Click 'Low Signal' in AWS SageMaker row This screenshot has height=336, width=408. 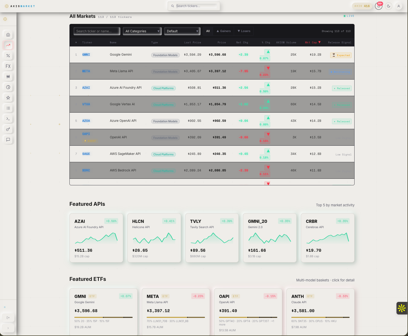coord(344,155)
